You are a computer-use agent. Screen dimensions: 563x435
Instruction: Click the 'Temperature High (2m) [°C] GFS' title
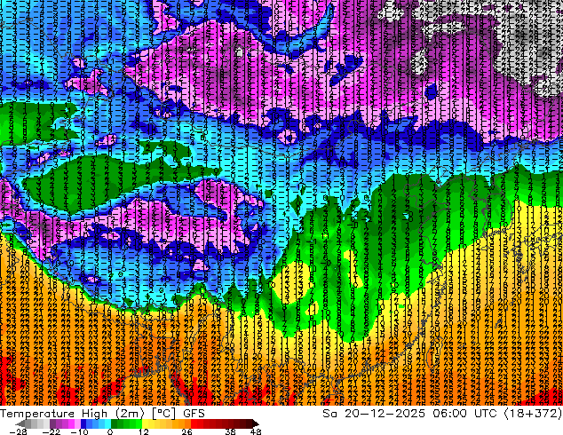[102, 414]
